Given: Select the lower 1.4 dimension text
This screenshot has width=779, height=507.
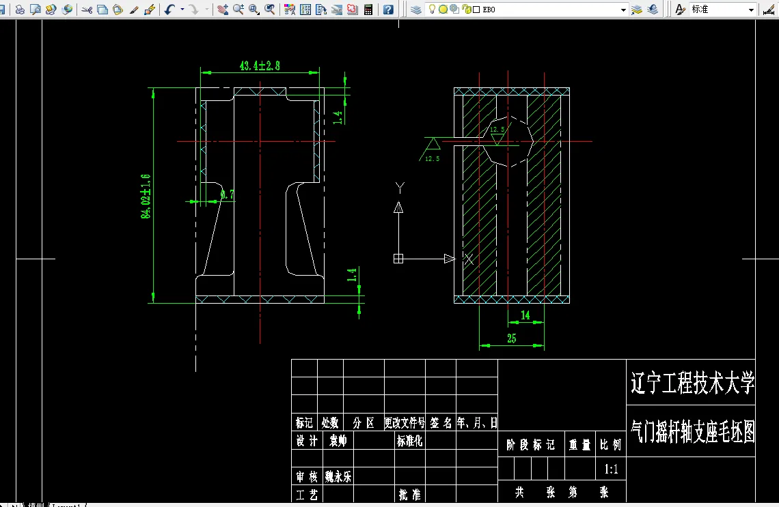Looking at the screenshot, I should click(x=351, y=275).
